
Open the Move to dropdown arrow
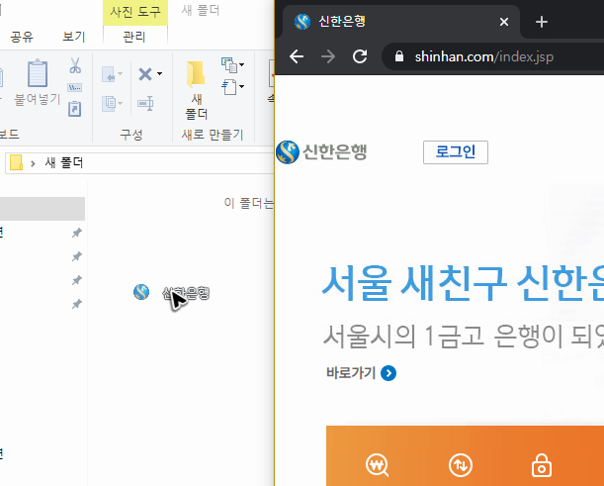coord(121,73)
